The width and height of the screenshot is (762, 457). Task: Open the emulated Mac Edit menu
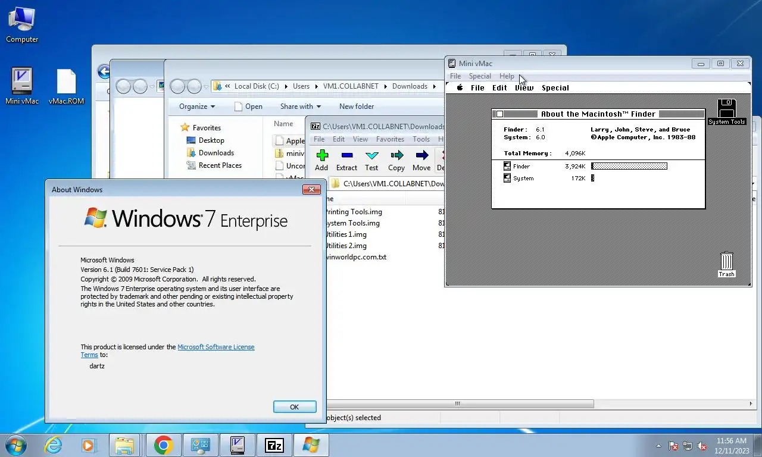tap(499, 87)
